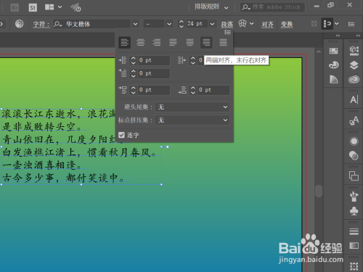363x272 pixels.
Task: Click the space before paragraph stepper
Action: coord(133,90)
